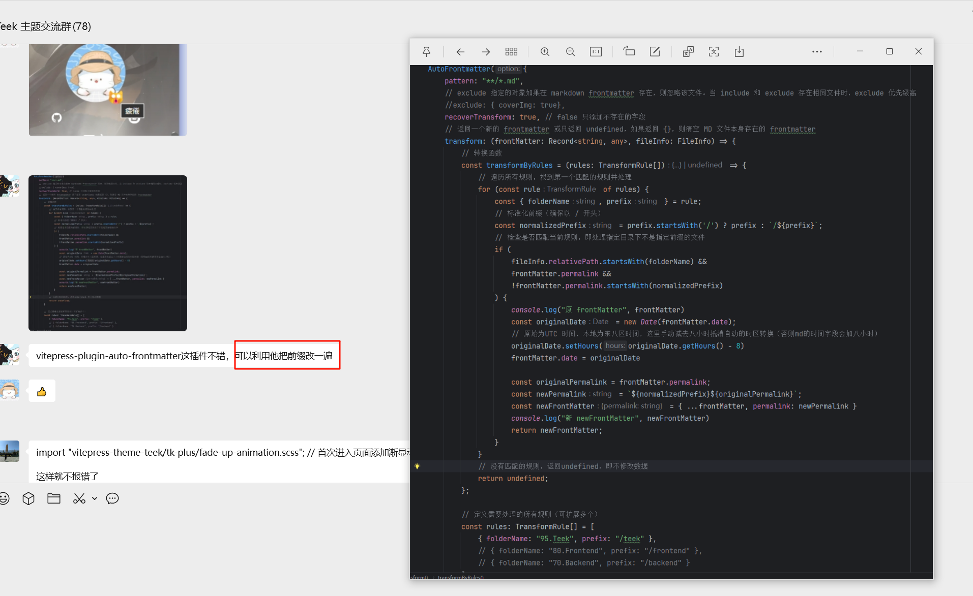Click avatar of the import scss message sender
Viewport: 973px width, 596px height.
pyautogui.click(x=10, y=451)
